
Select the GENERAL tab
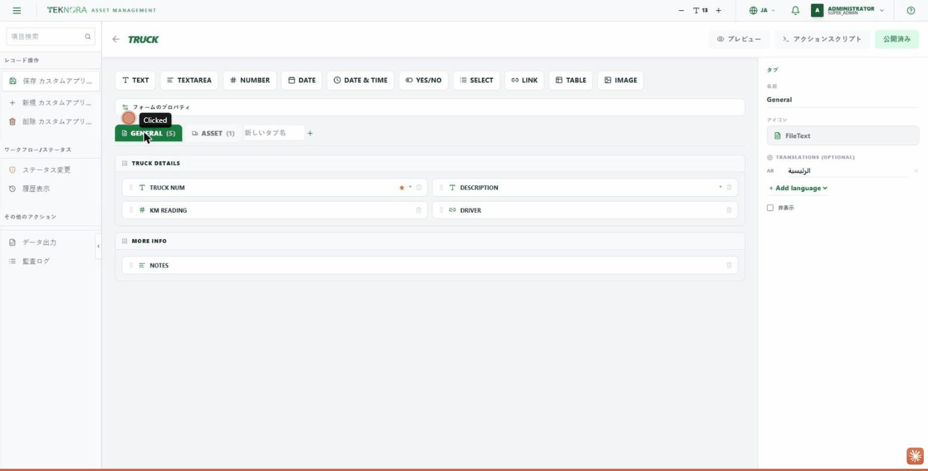click(149, 133)
